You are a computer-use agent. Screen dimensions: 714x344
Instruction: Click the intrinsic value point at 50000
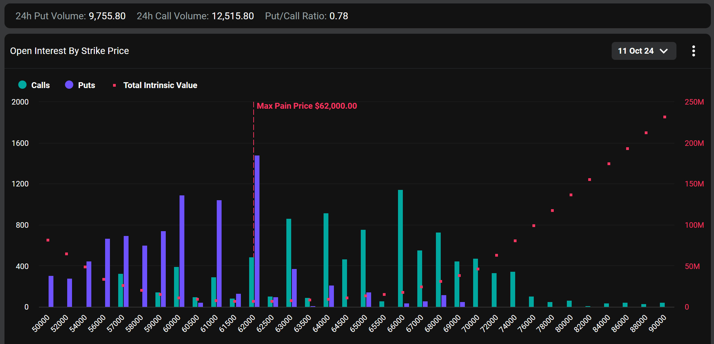[x=48, y=240]
